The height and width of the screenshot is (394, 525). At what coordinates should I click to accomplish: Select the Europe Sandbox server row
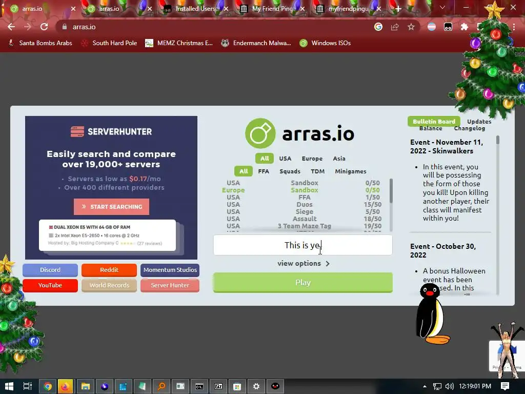(x=303, y=190)
